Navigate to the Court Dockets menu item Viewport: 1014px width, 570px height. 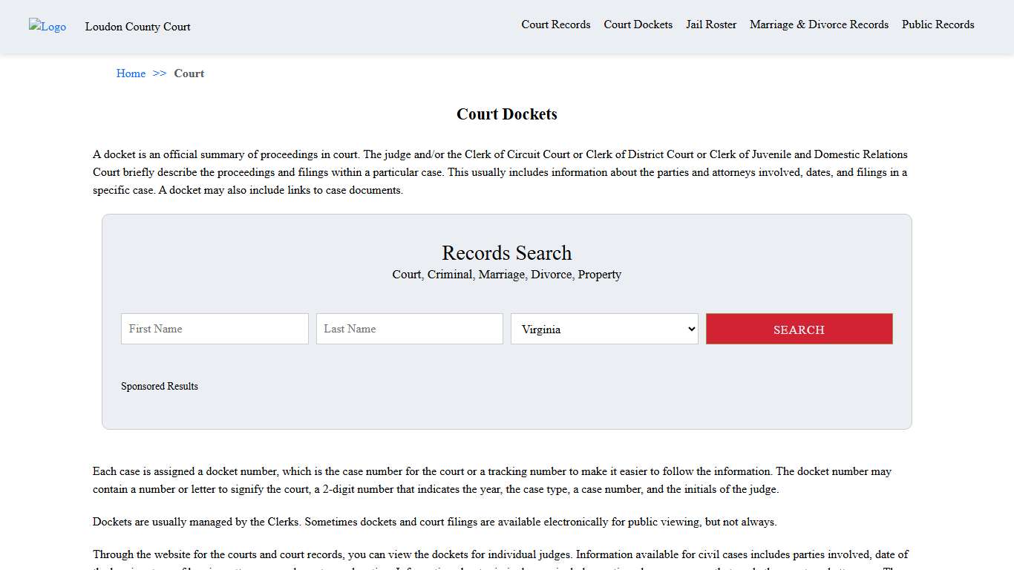pos(638,24)
